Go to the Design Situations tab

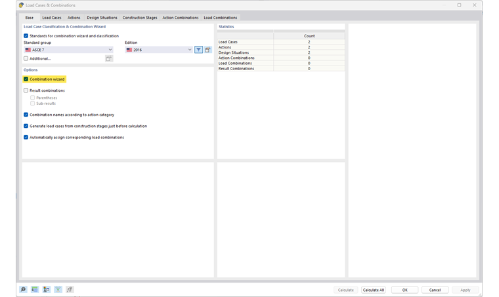(102, 18)
